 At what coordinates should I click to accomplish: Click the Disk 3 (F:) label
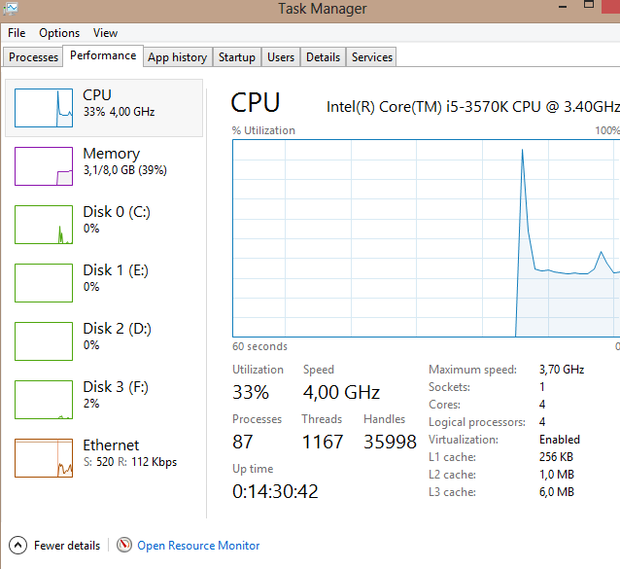[116, 387]
